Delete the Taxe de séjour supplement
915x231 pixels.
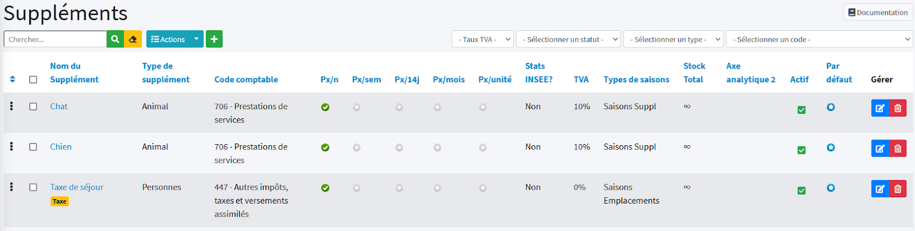pos(898,189)
